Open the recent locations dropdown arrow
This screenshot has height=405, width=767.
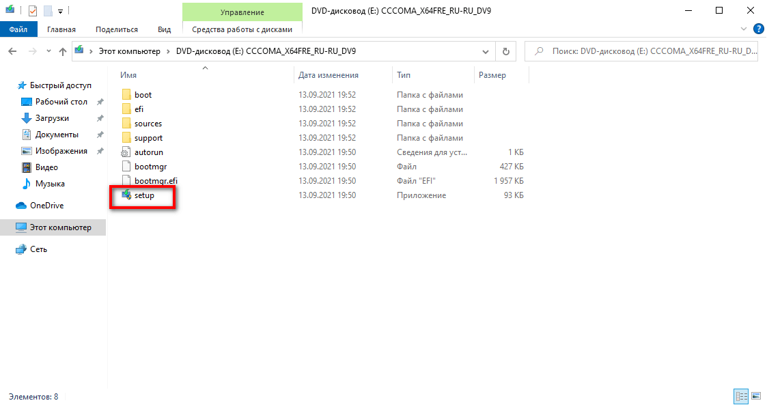pyautogui.click(x=48, y=51)
